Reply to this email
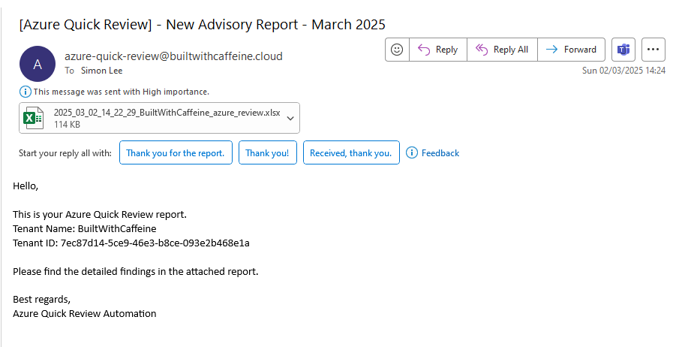The height and width of the screenshot is (347, 685). 437,50
